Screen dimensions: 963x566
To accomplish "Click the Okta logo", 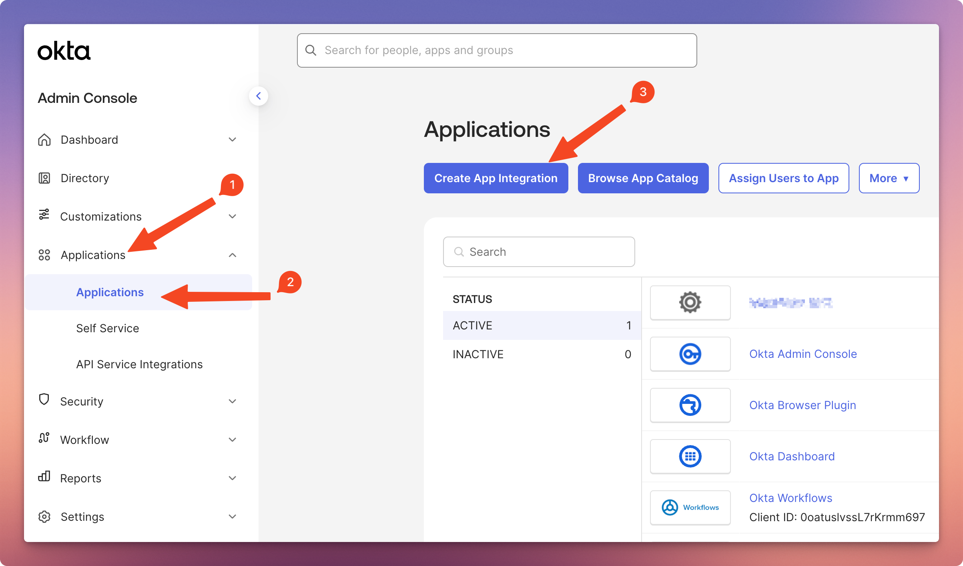I will click(64, 51).
